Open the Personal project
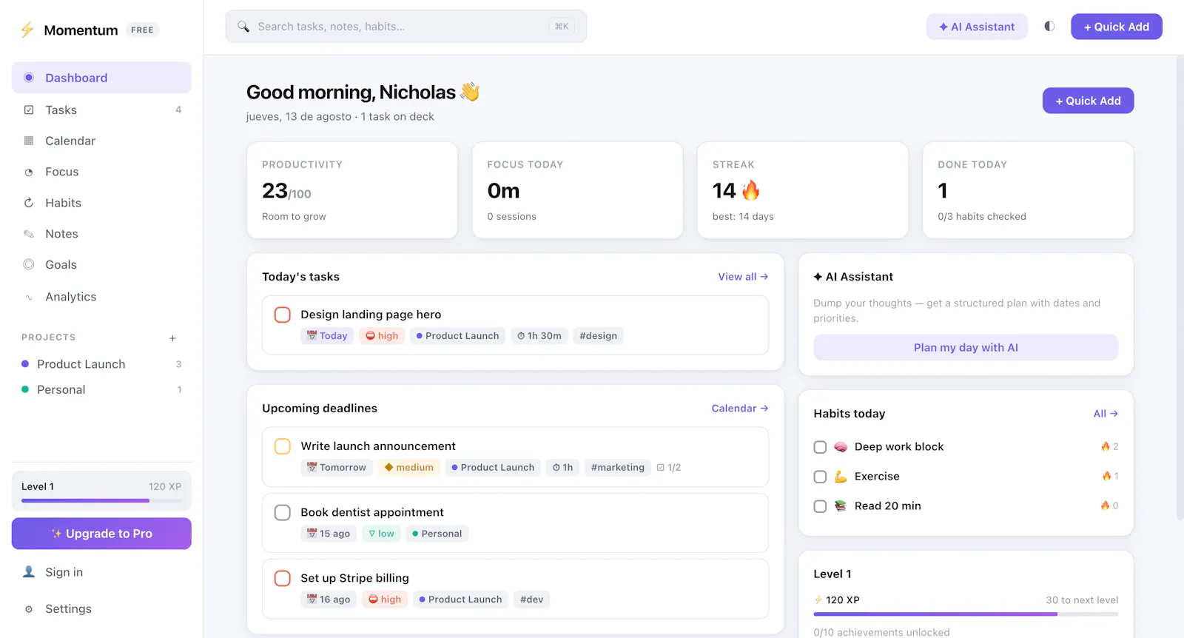Viewport: 1184px width, 638px height. [x=101, y=389]
